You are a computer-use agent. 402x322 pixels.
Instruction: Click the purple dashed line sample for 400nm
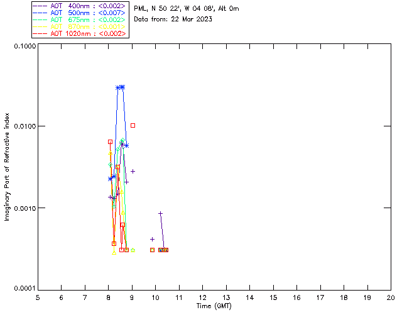pos(40,6)
